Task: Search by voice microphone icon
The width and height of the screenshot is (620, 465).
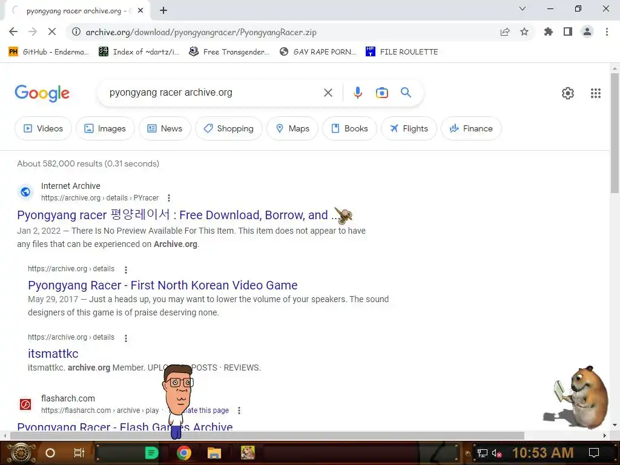Action: tap(357, 93)
